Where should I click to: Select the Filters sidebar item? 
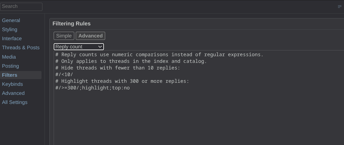21,75
